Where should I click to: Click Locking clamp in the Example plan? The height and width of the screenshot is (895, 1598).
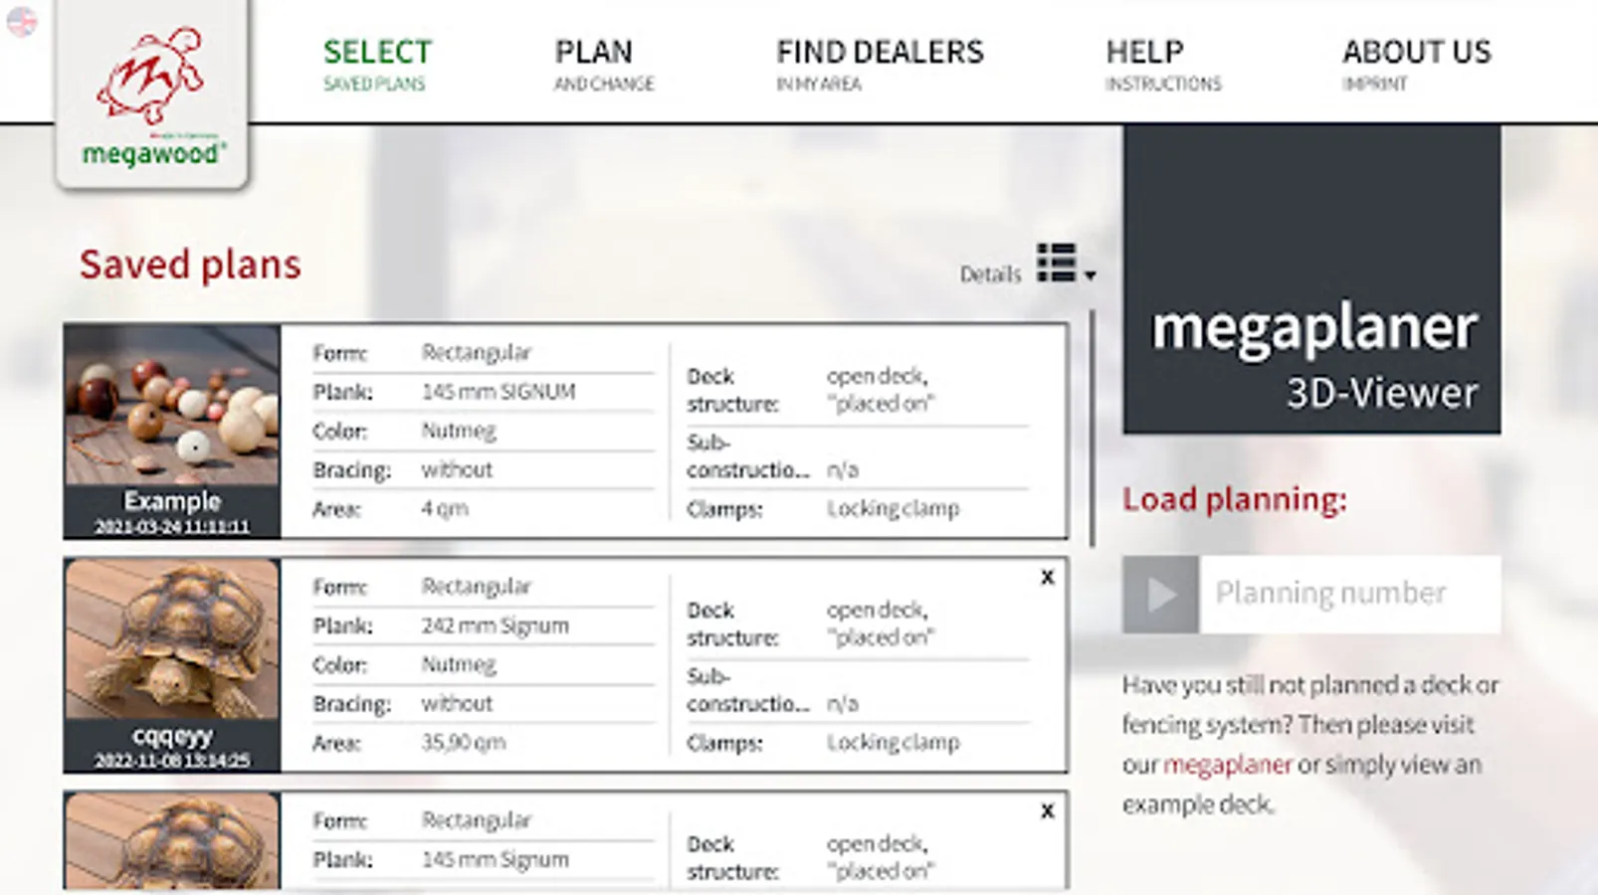(x=893, y=509)
